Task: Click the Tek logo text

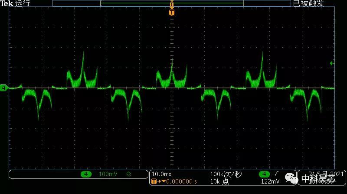Action: coord(7,3)
